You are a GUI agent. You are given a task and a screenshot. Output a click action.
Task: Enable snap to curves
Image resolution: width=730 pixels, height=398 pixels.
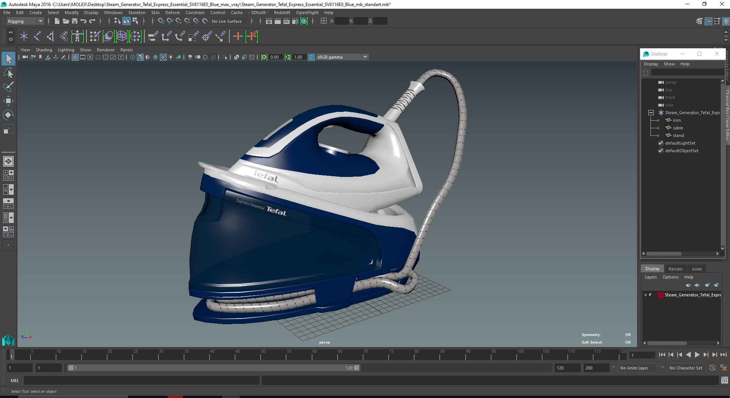pyautogui.click(x=170, y=21)
